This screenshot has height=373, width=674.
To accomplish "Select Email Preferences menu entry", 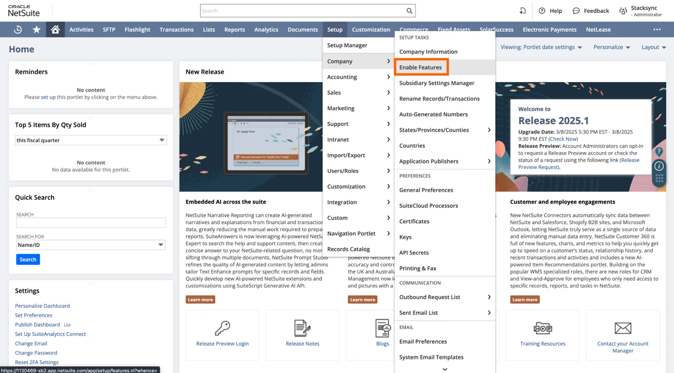I will pos(445,342).
